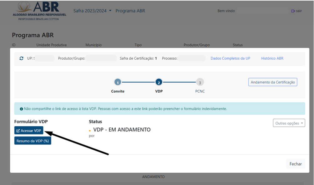This screenshot has width=314, height=185.
Task: Click the orange VDP status dot
Action: tap(90, 130)
